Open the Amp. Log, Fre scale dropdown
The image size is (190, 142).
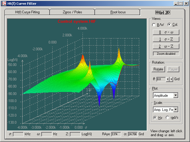click(175, 110)
